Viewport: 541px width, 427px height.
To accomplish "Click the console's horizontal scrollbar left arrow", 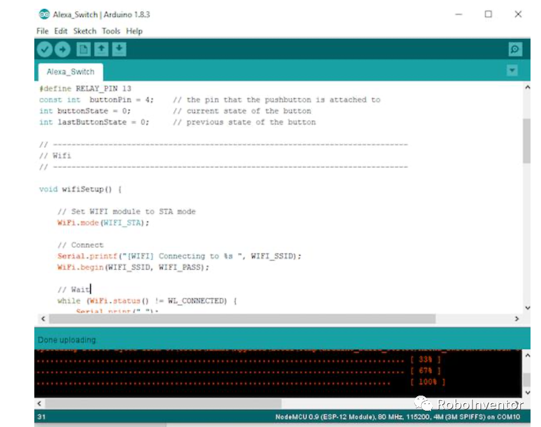I will pos(39,402).
